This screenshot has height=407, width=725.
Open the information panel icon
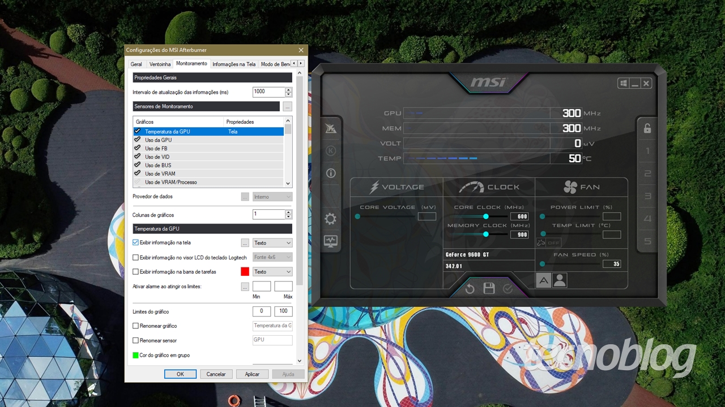(x=331, y=173)
